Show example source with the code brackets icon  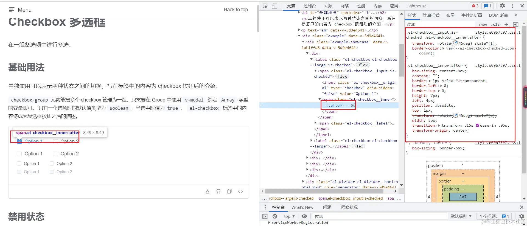(x=240, y=191)
